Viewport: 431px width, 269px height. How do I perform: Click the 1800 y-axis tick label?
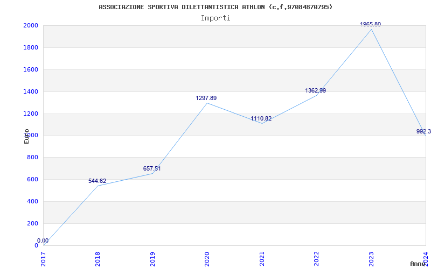coord(31,47)
